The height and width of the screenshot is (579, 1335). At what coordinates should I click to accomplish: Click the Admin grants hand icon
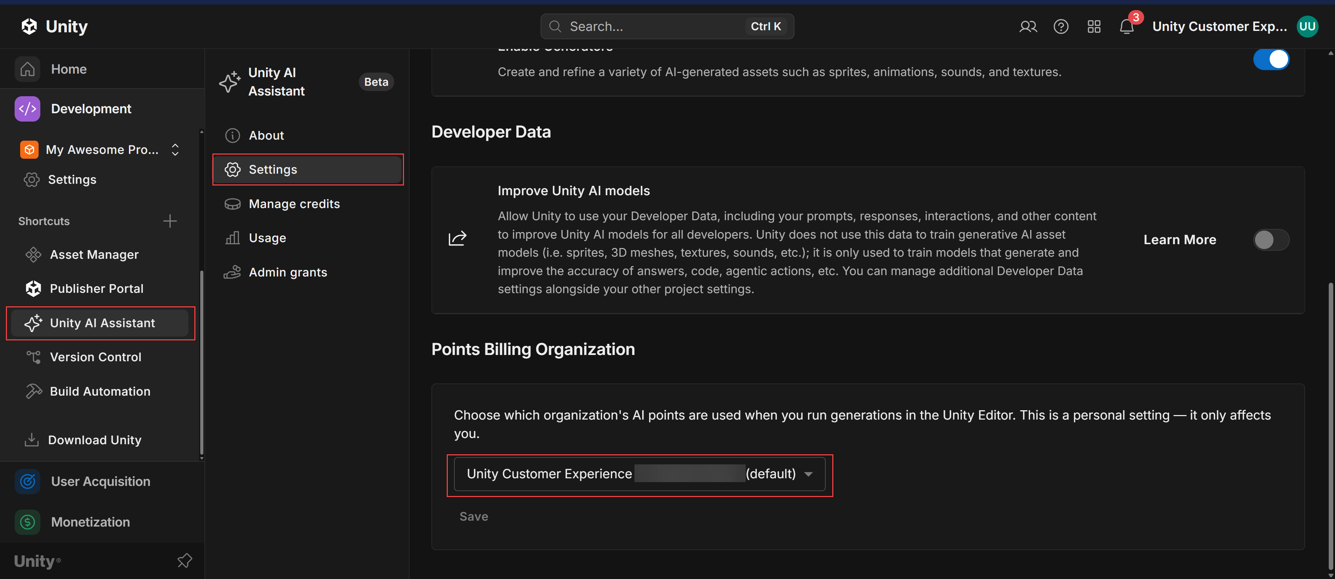[x=233, y=272]
